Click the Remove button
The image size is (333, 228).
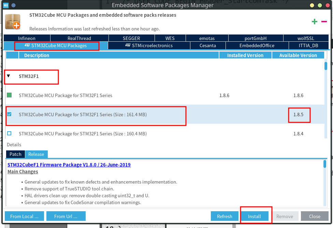pyautogui.click(x=285, y=216)
